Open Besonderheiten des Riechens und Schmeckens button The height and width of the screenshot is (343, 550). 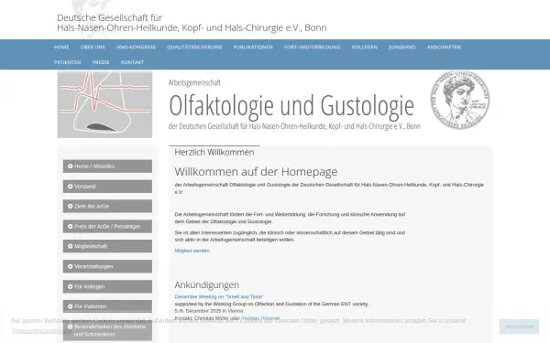[x=107, y=331]
